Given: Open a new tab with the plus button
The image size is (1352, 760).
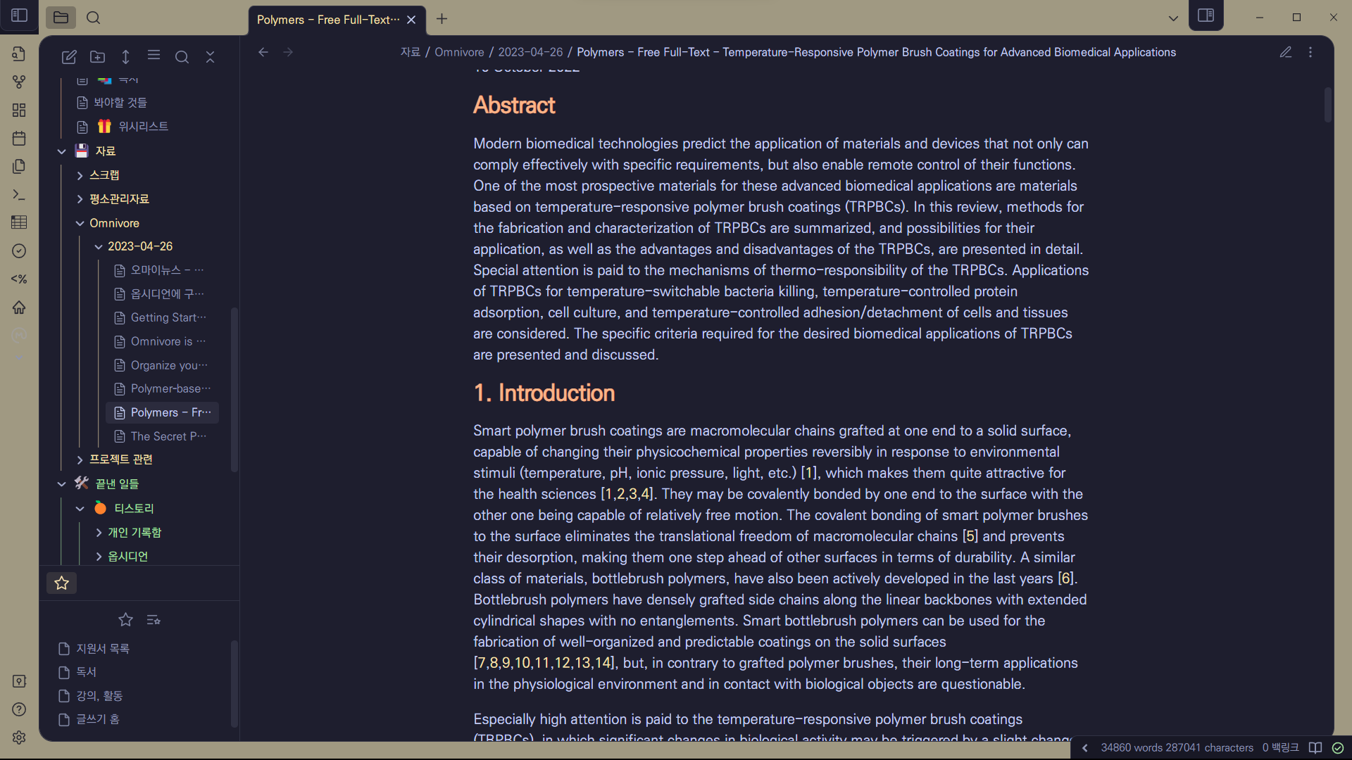Looking at the screenshot, I should pos(442,19).
